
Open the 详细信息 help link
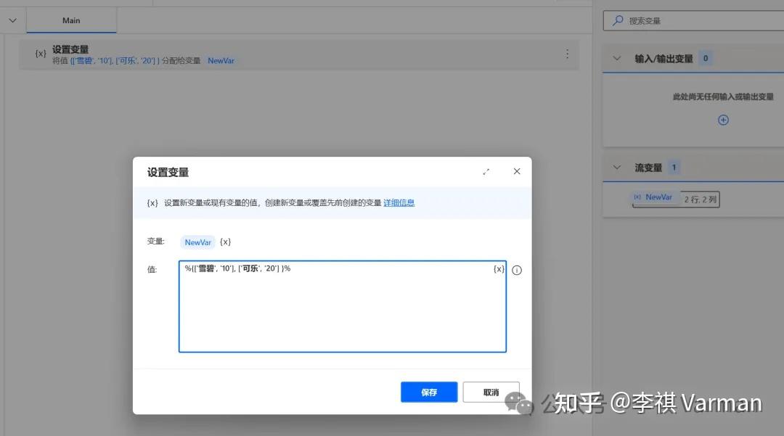[x=399, y=202]
